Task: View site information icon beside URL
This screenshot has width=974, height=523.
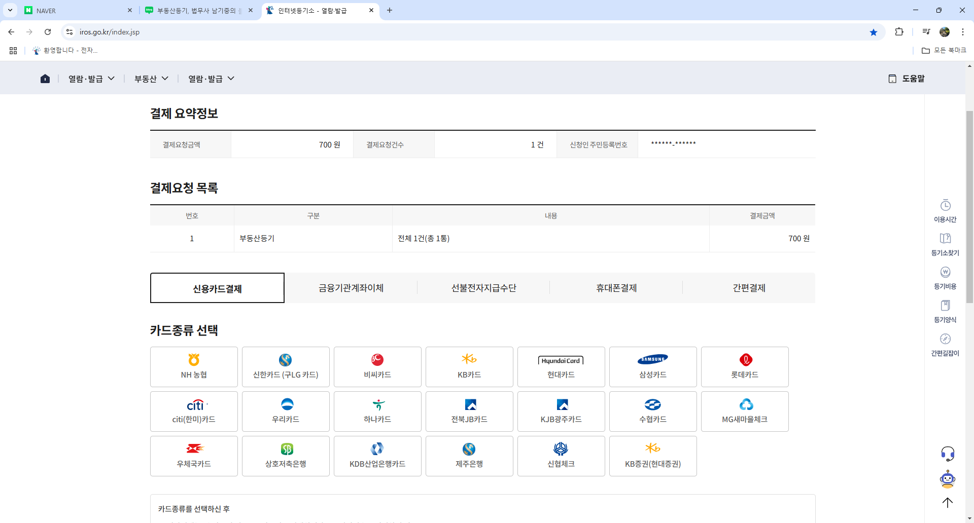Action: (x=69, y=32)
